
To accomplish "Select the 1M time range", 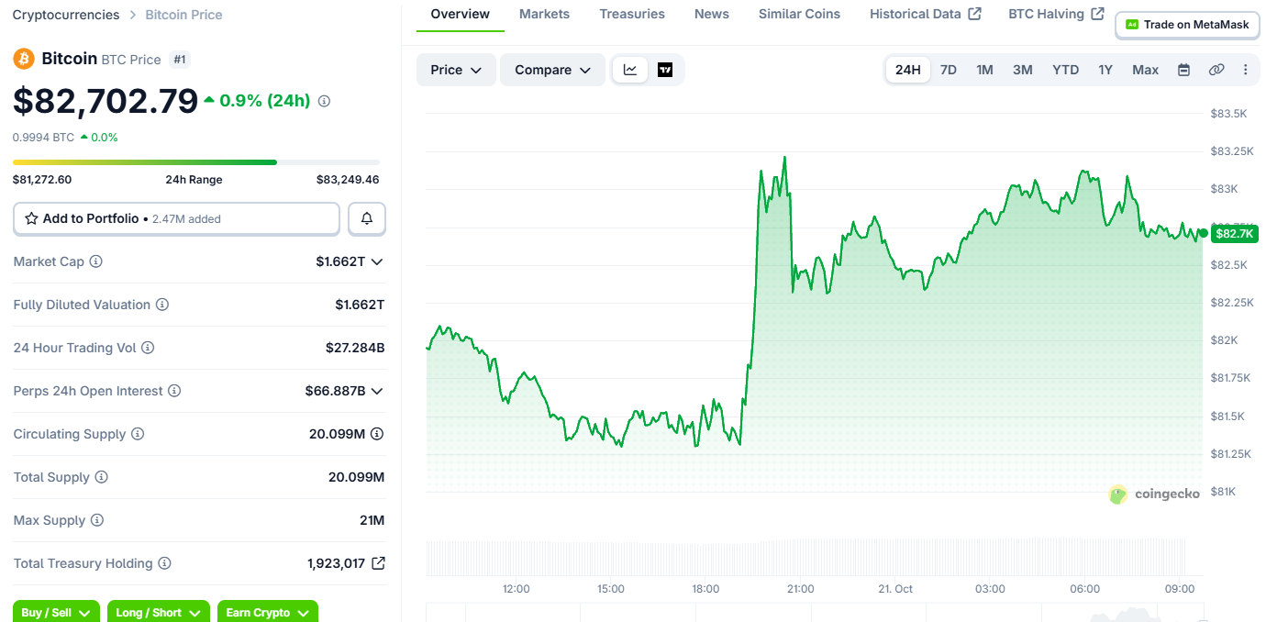I will pos(984,70).
